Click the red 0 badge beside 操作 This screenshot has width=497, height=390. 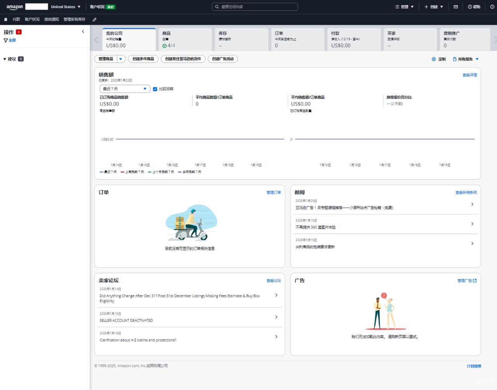tap(19, 32)
